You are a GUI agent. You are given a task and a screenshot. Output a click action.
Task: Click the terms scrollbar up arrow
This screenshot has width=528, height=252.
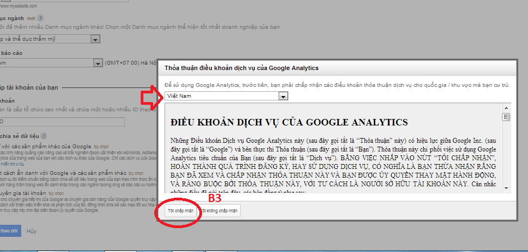(x=506, y=108)
